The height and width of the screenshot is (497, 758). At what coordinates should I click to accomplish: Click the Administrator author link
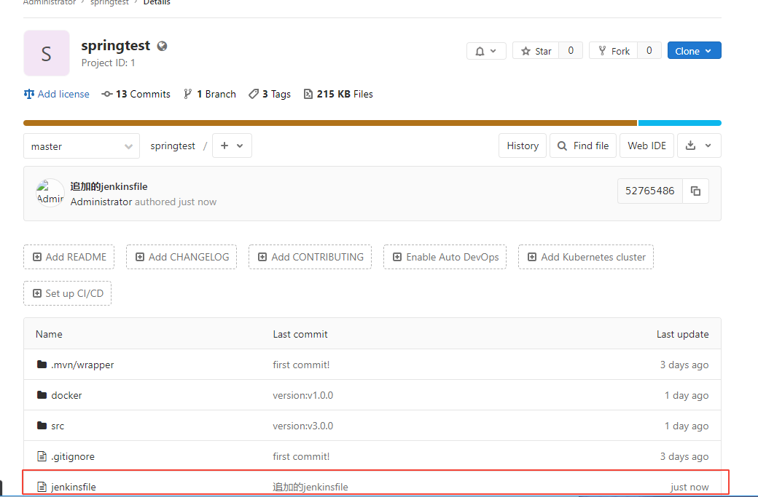(x=101, y=202)
